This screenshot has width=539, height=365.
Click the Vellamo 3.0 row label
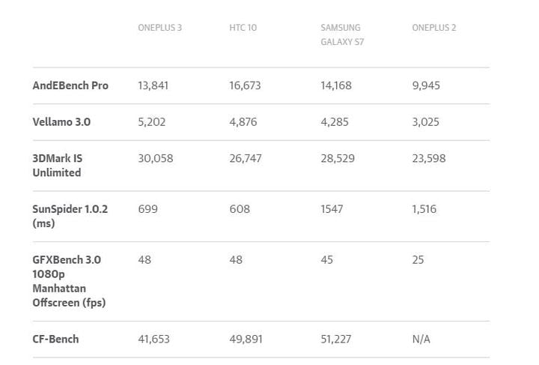point(61,121)
